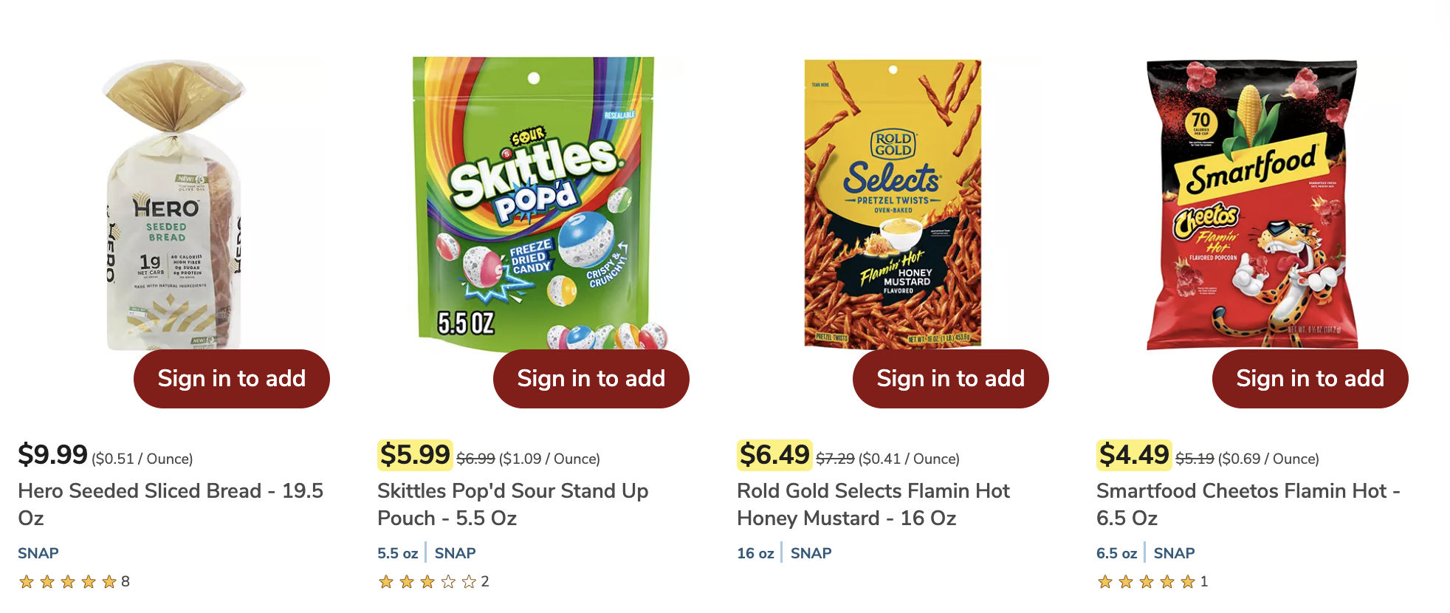1450x613 pixels.
Task: Select the 5.5 oz size option for Skittles
Action: point(397,552)
